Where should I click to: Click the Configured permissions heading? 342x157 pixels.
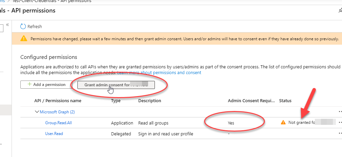(x=49, y=57)
